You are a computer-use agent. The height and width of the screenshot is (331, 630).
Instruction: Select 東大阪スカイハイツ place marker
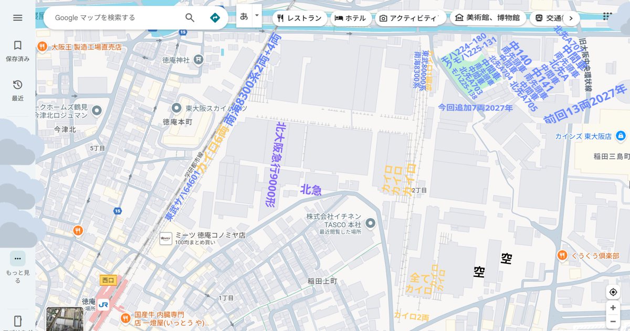177,108
